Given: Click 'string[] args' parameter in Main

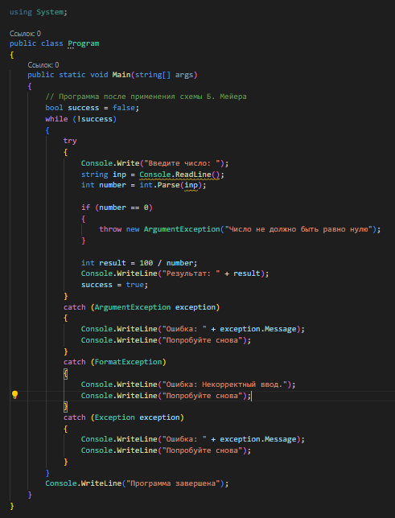Looking at the screenshot, I should [x=164, y=75].
